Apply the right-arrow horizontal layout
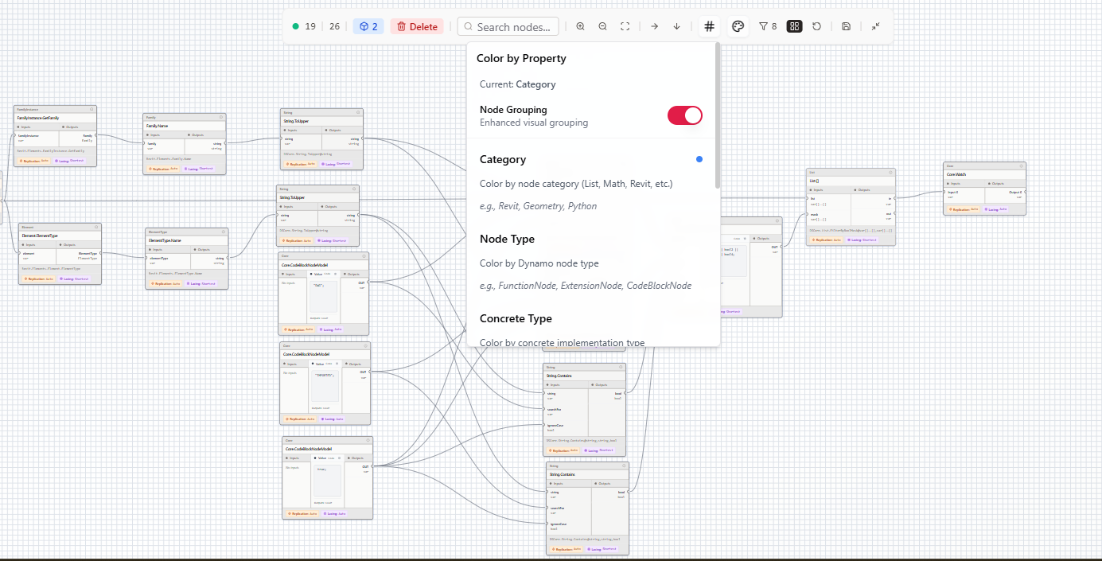Viewport: 1102px width, 561px height. click(654, 26)
